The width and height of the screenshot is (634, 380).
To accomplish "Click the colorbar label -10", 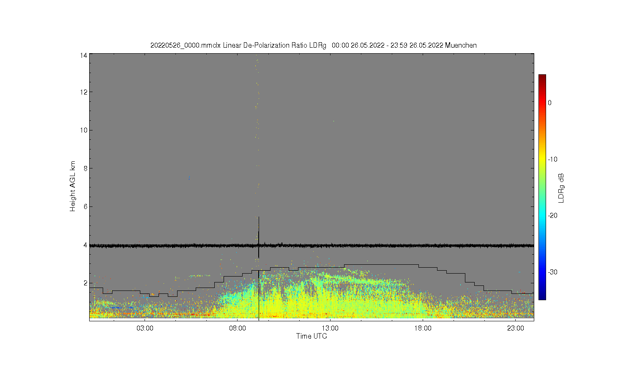I will click(552, 159).
